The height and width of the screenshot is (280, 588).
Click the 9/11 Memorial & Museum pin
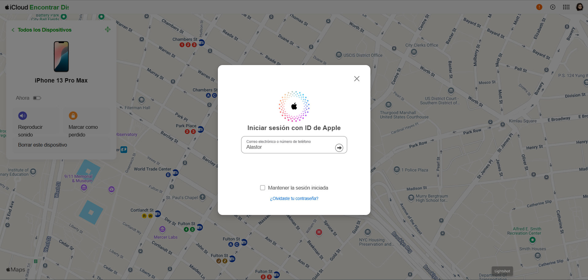pos(84,187)
